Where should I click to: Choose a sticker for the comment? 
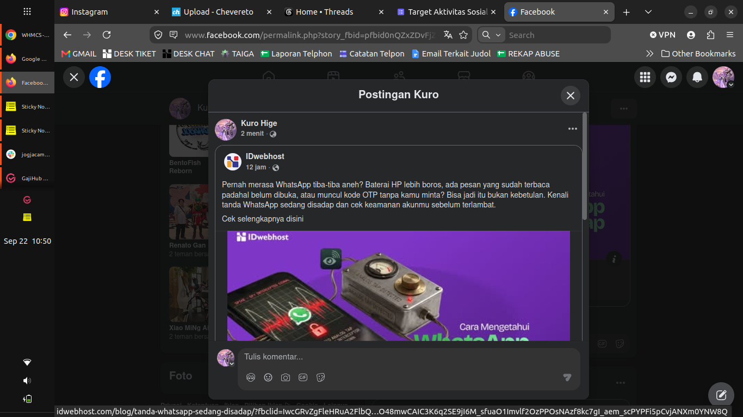tap(320, 377)
